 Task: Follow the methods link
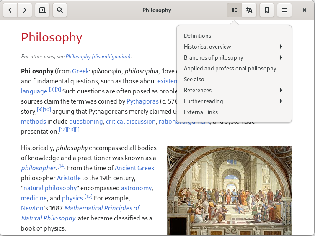(34, 122)
